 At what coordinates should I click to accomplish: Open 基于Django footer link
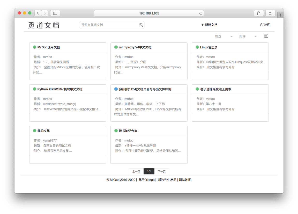tap(146, 180)
